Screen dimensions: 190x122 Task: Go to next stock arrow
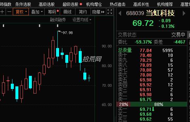coord(184,13)
